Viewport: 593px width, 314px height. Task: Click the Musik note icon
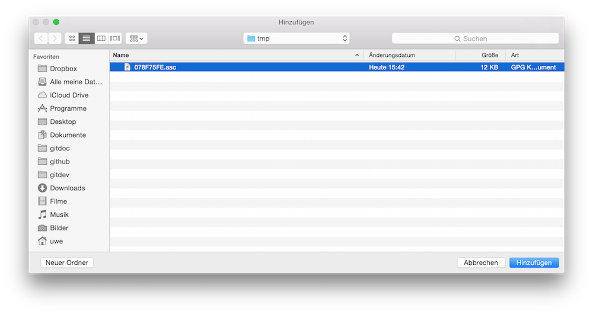[42, 214]
